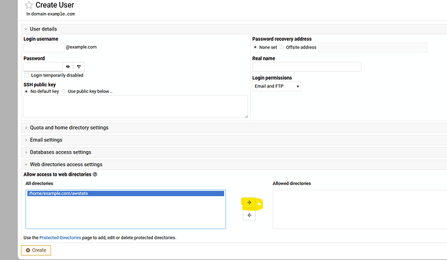Focus the Password input field
Viewport: 447px width, 260px height.
[43, 67]
